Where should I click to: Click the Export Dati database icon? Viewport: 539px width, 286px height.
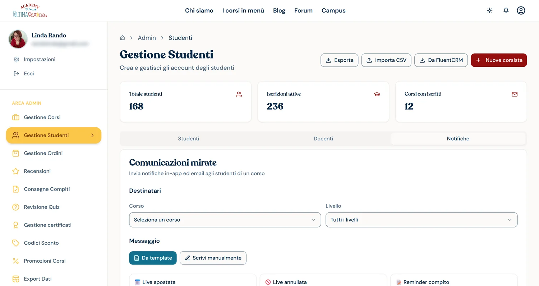coord(15,279)
